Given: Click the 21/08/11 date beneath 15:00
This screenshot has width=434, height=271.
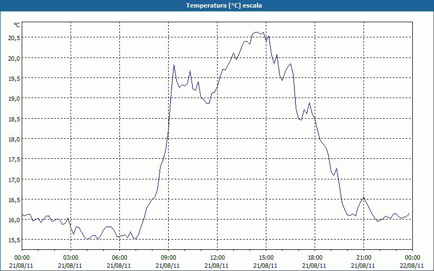Looking at the screenshot, I should (266, 266).
